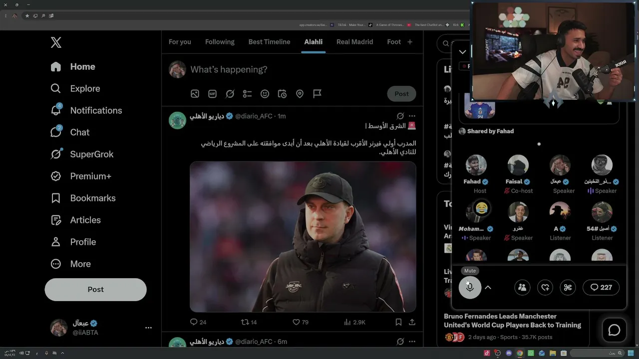Switch to the Real Madrid tab
The image size is (639, 359).
[355, 42]
